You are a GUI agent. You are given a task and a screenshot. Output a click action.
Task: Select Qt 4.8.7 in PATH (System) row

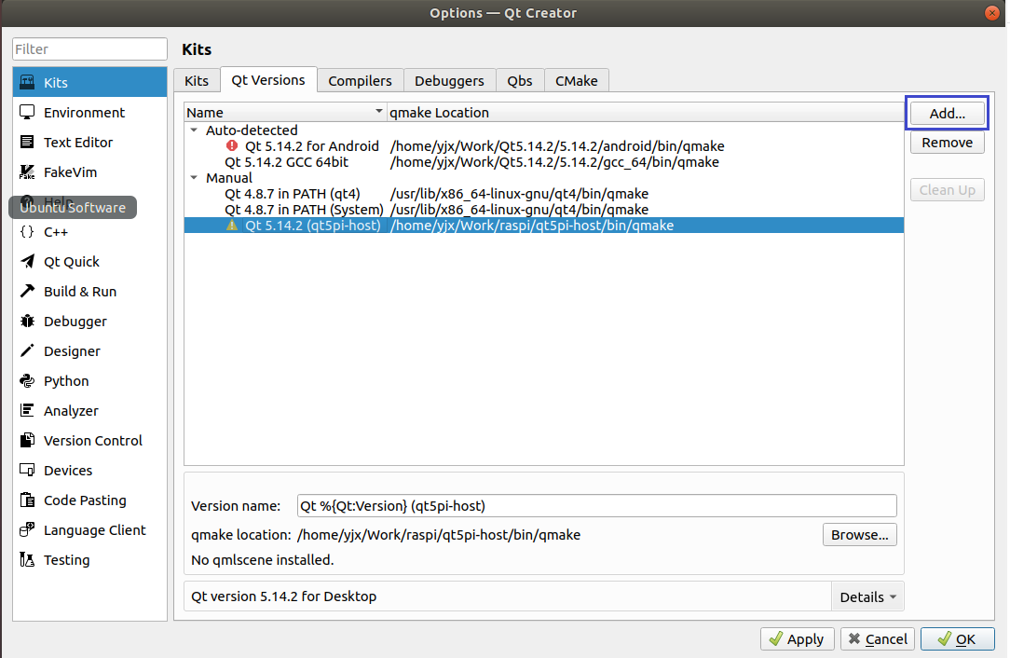pos(543,210)
